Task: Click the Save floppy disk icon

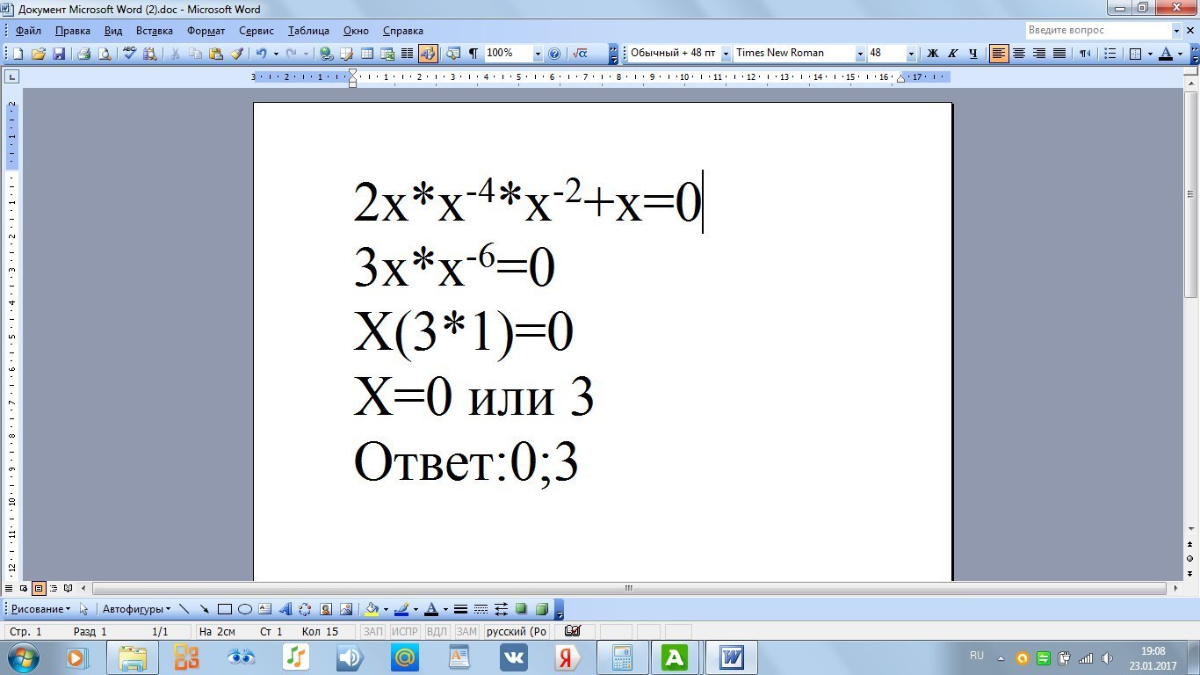Action: (59, 54)
